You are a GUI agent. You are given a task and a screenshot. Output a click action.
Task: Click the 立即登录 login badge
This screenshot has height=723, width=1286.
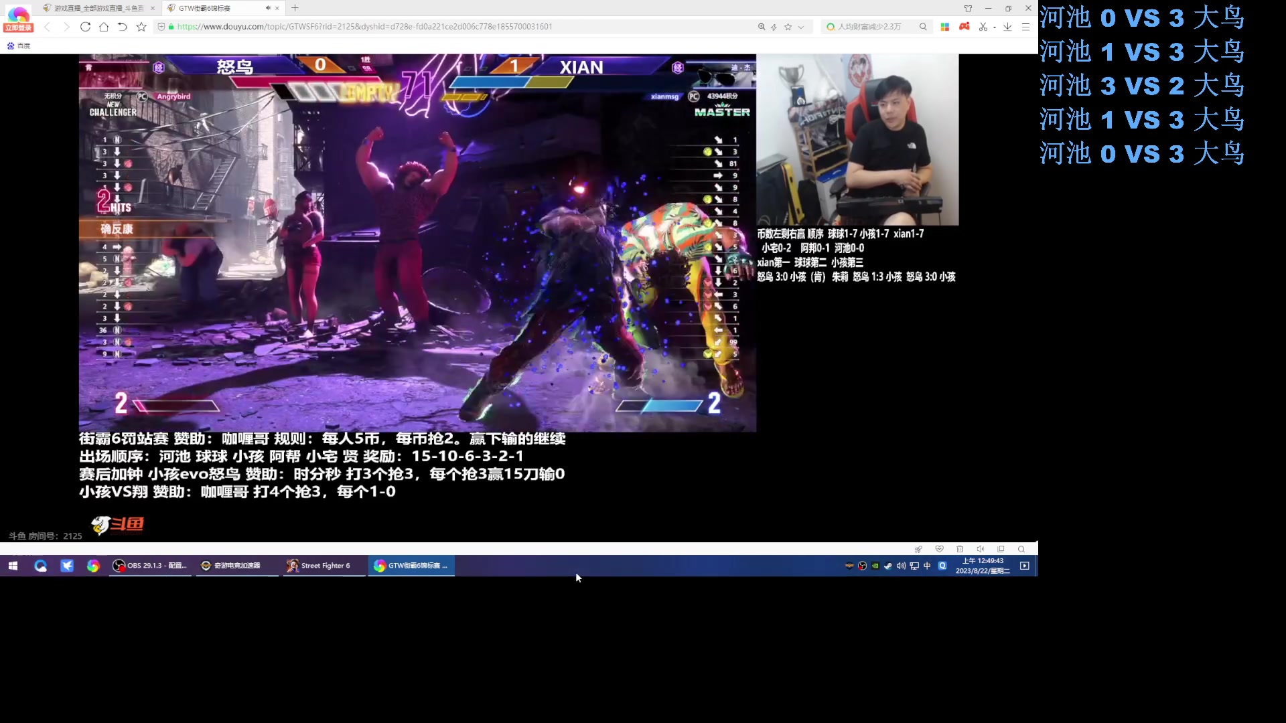(18, 27)
